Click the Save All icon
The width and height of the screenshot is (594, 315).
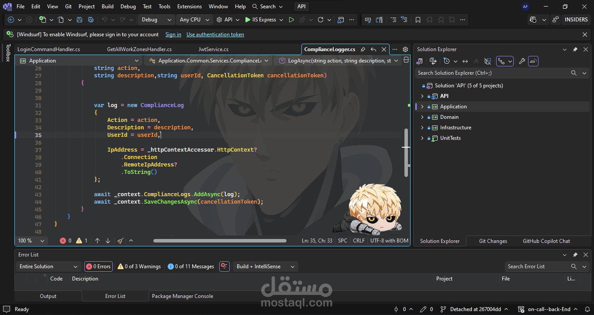(x=90, y=20)
